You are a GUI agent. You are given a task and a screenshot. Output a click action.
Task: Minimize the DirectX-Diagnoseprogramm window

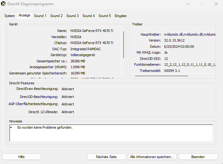point(188,4)
